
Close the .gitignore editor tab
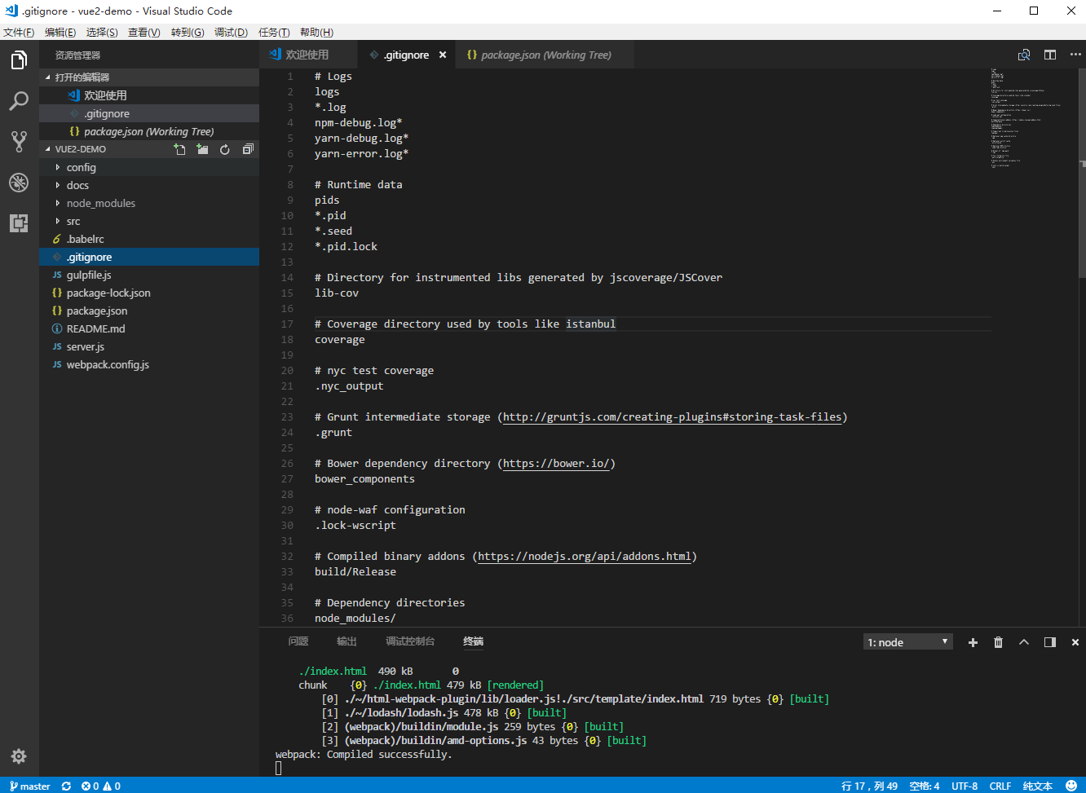click(443, 55)
